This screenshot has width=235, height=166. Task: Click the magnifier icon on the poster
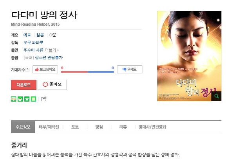click(216, 96)
